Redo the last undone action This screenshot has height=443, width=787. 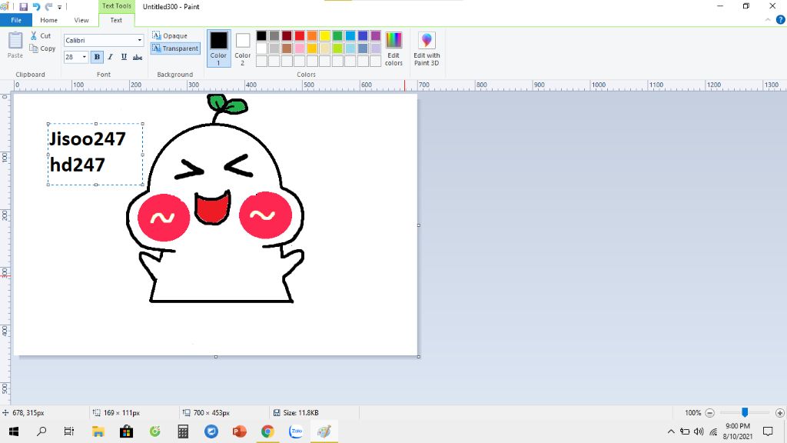tap(48, 6)
